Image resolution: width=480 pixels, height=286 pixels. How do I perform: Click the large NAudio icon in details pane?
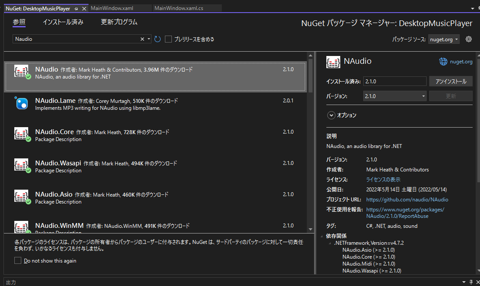(333, 62)
